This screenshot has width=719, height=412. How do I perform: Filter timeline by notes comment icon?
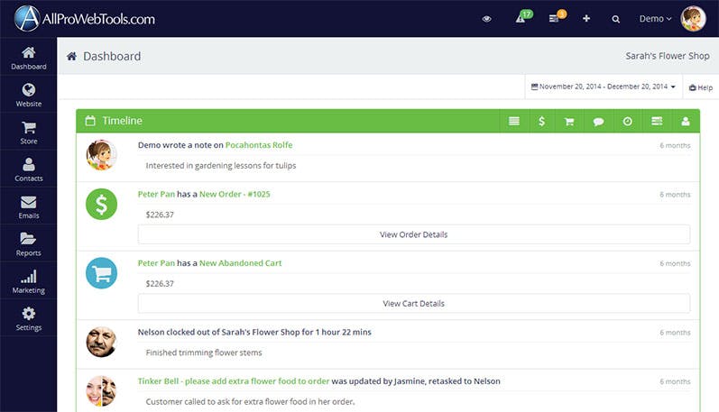point(598,121)
